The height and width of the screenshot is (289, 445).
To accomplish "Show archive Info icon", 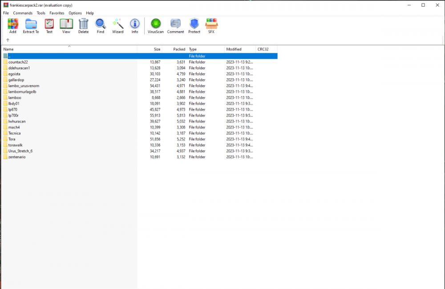I will [x=135, y=25].
